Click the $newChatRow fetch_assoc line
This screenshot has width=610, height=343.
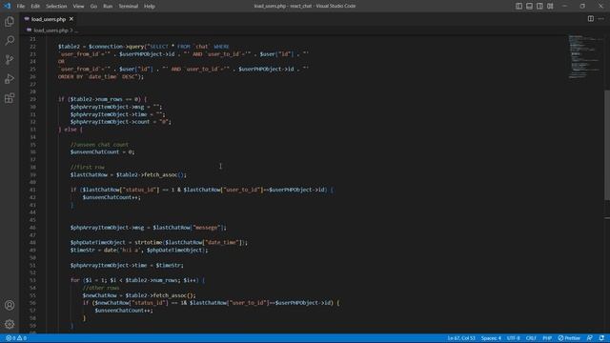click(x=139, y=295)
